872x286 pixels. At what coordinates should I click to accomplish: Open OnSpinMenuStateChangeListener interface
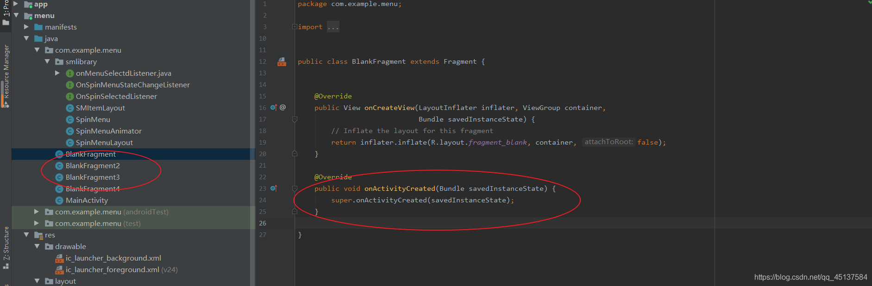tap(133, 85)
